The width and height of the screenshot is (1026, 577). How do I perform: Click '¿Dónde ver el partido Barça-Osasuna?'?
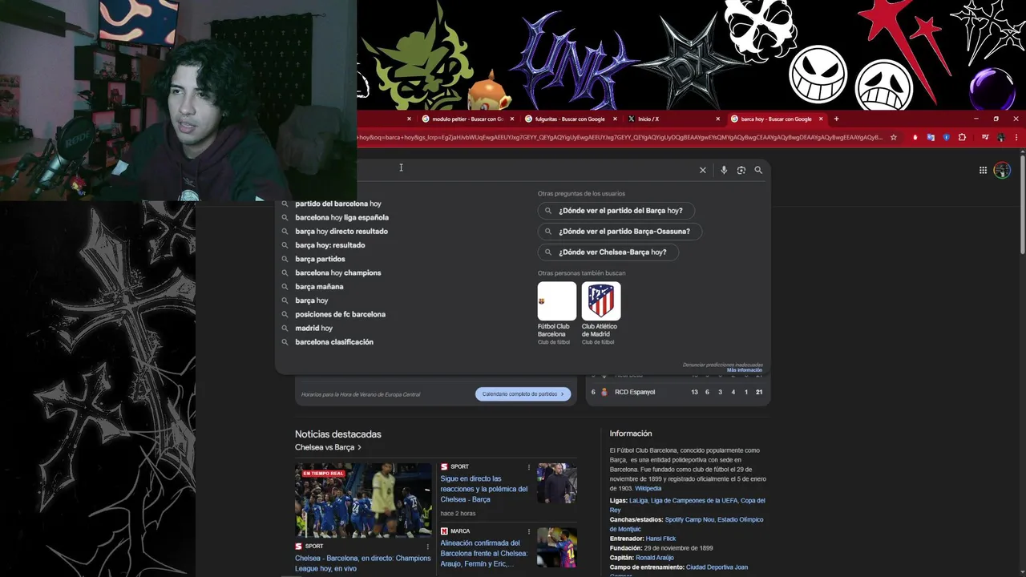619,231
